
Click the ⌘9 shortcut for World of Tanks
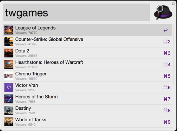[167, 122]
